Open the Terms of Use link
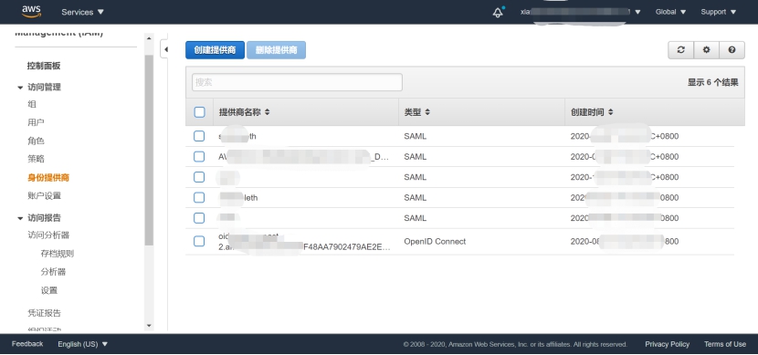758x355 pixels. click(724, 344)
